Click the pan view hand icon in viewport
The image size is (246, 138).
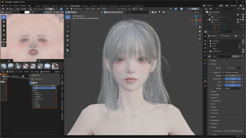[x=200, y=32]
